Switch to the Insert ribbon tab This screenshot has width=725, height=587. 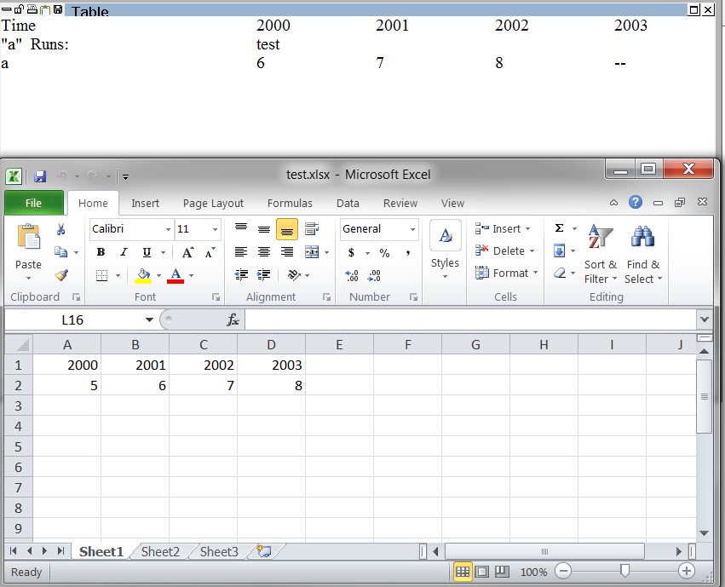point(145,203)
